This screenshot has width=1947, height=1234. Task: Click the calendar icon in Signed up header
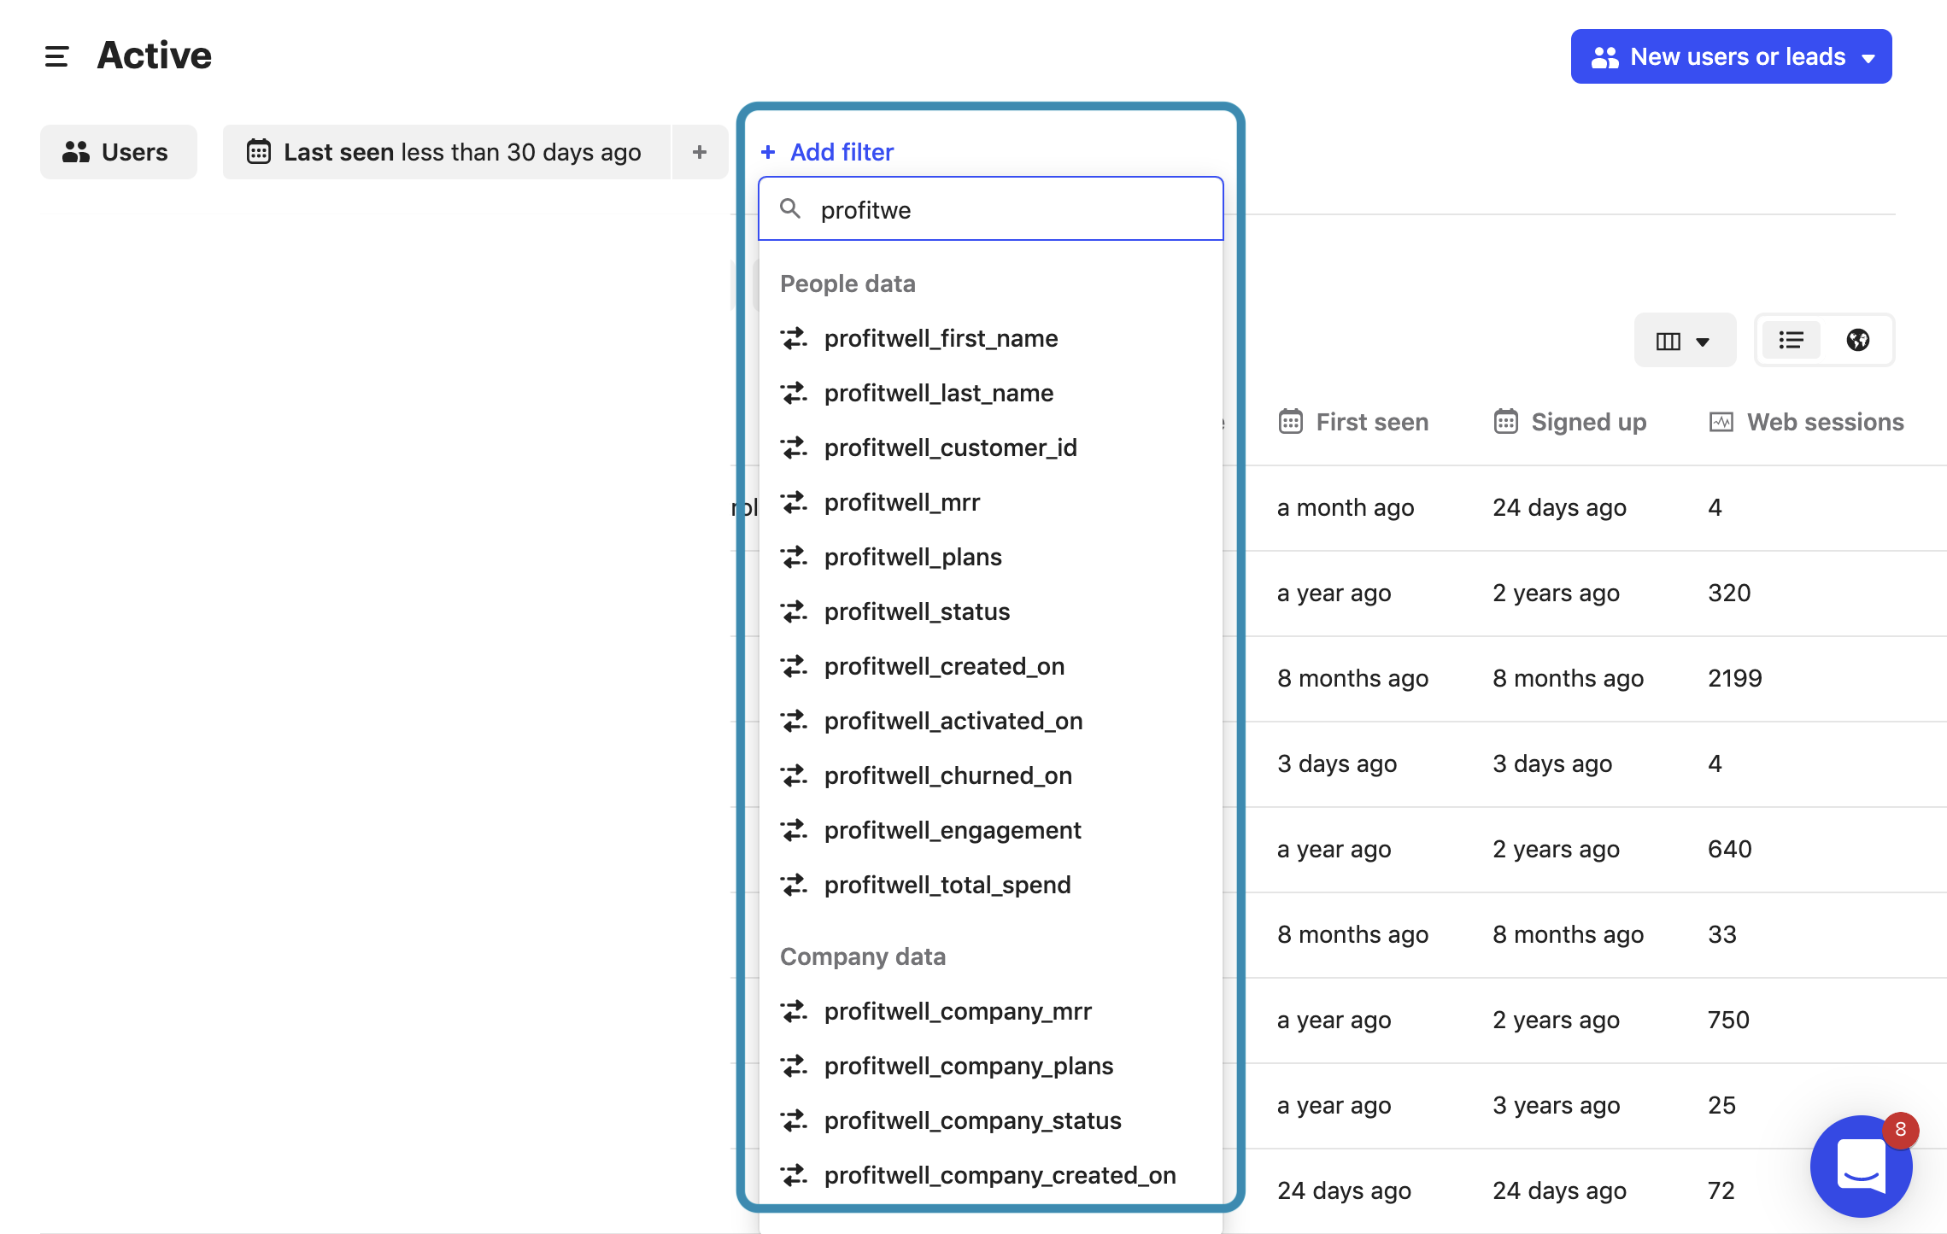(x=1506, y=422)
